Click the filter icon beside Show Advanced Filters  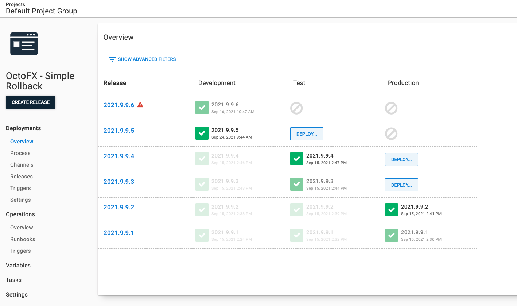(x=112, y=59)
